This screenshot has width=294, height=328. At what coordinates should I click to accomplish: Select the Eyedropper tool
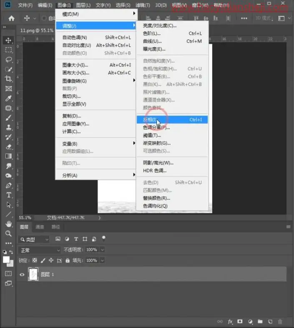pyautogui.click(x=8, y=98)
